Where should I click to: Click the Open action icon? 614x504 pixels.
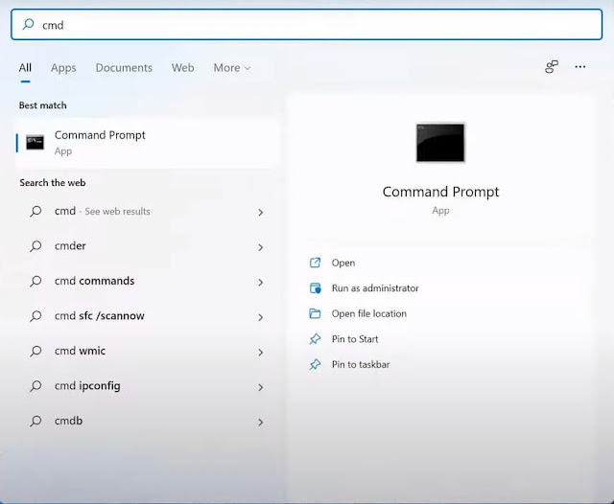[x=315, y=263]
